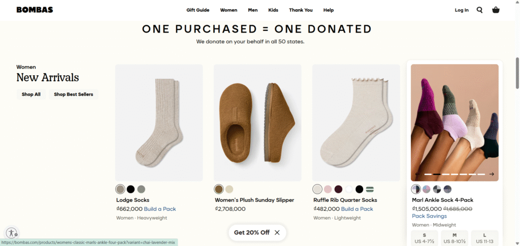Open Women's Plush Sunday Slipper product image

point(257,122)
